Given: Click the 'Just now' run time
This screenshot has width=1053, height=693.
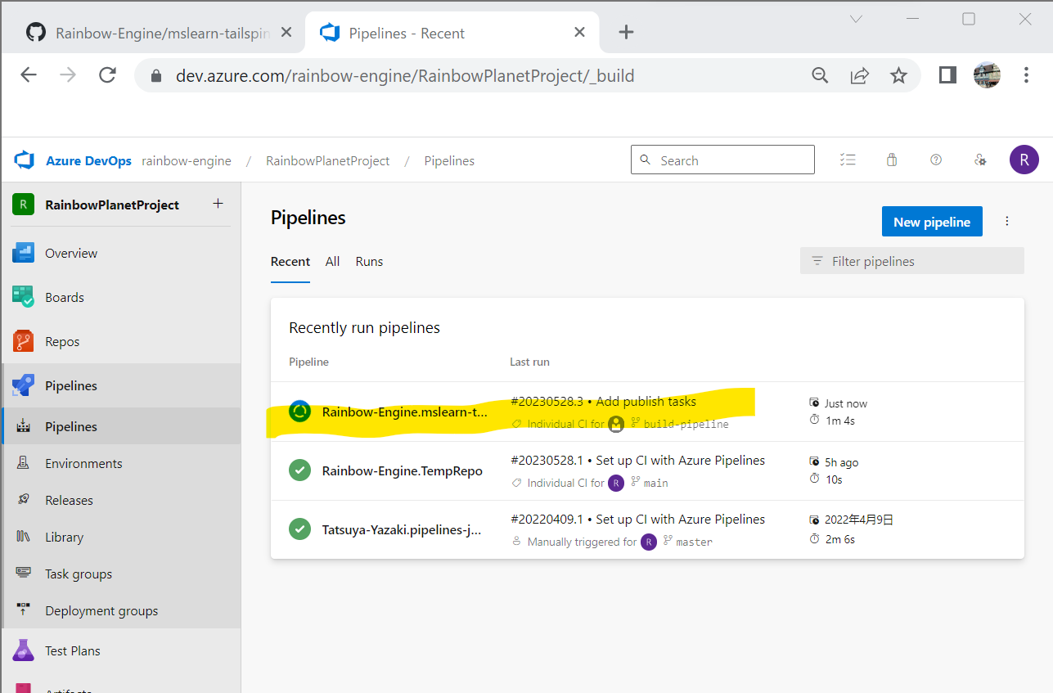Looking at the screenshot, I should (846, 403).
